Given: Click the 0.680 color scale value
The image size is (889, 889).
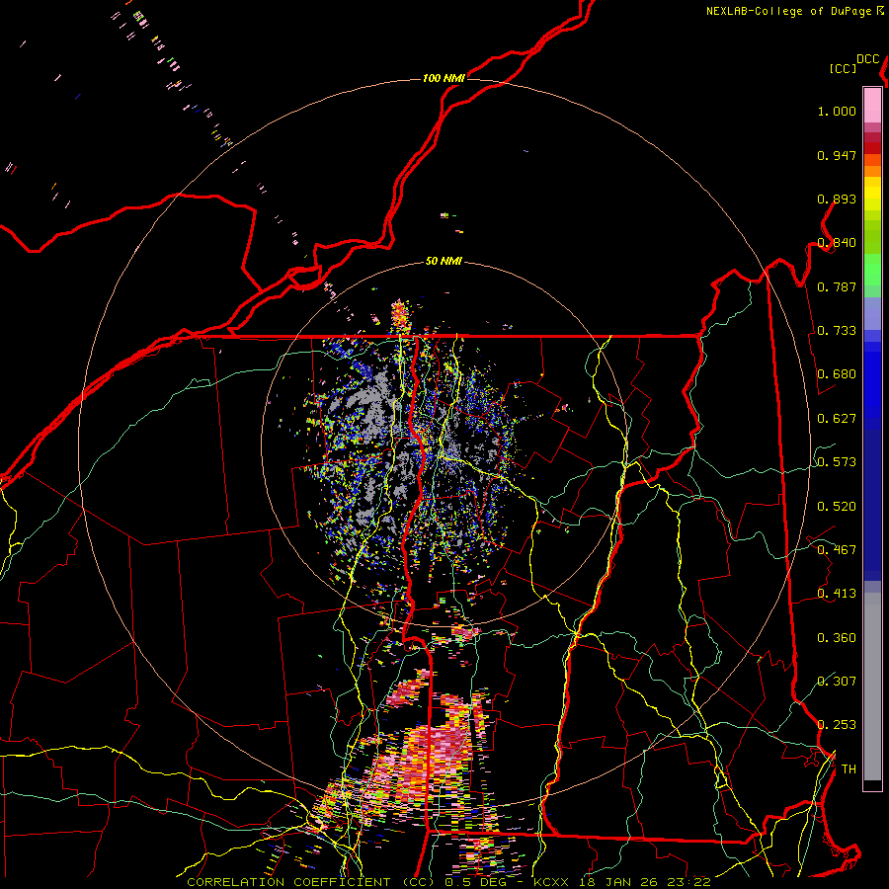Looking at the screenshot, I should 837,374.
